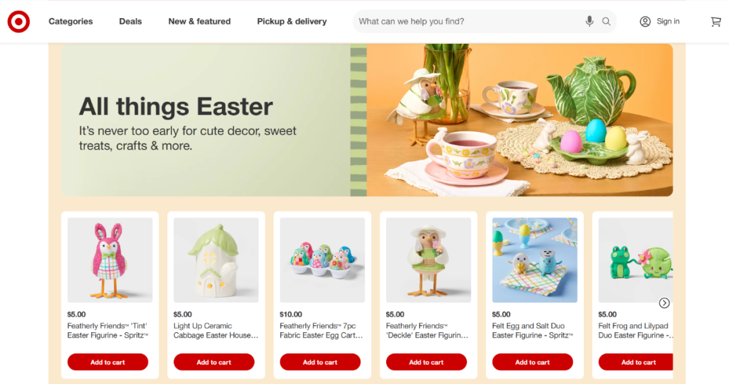Click the All things Easter banner
The image size is (729, 384).
point(367,120)
